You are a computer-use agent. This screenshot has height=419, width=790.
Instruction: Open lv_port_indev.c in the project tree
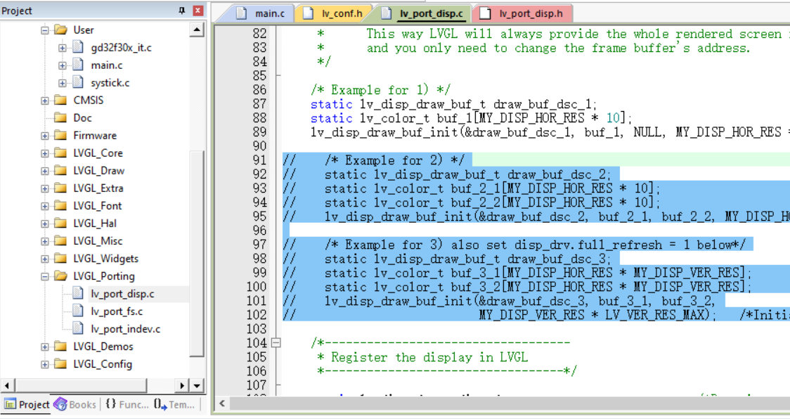click(125, 329)
